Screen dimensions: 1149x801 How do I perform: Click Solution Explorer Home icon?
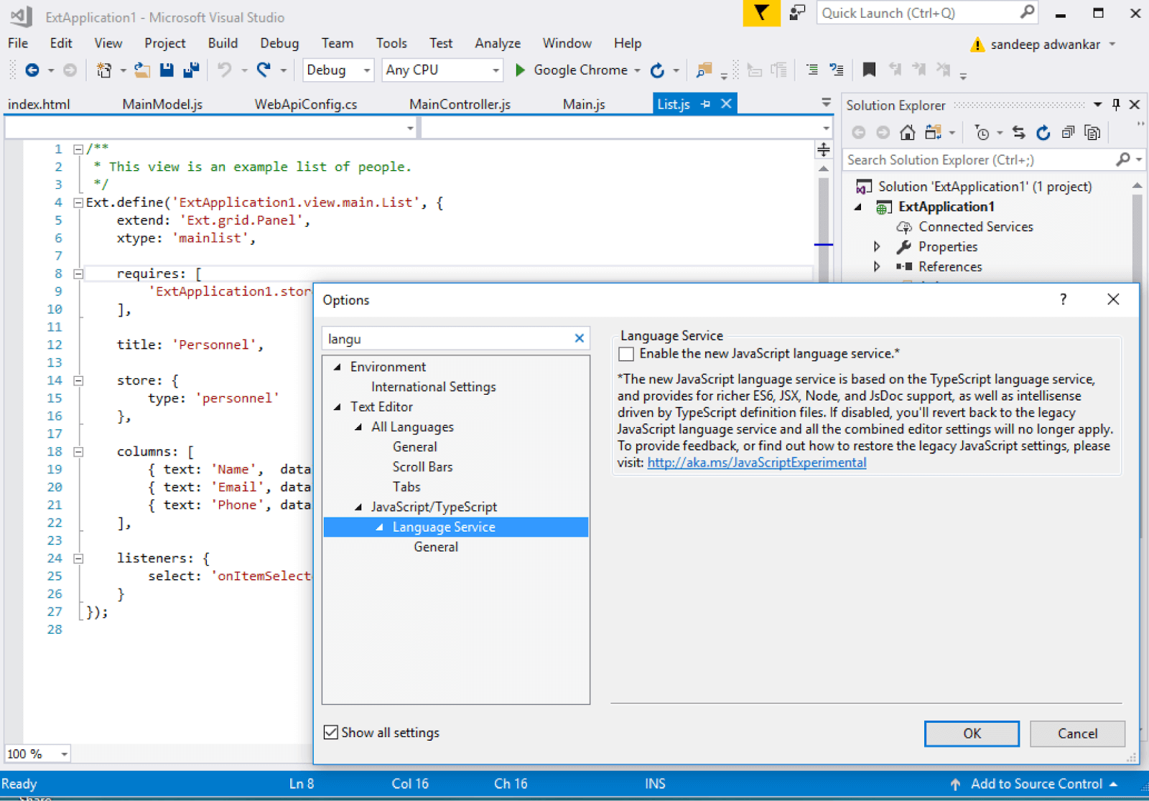[x=908, y=132]
